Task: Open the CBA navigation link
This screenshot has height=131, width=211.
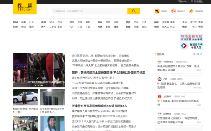Action: (60, 22)
